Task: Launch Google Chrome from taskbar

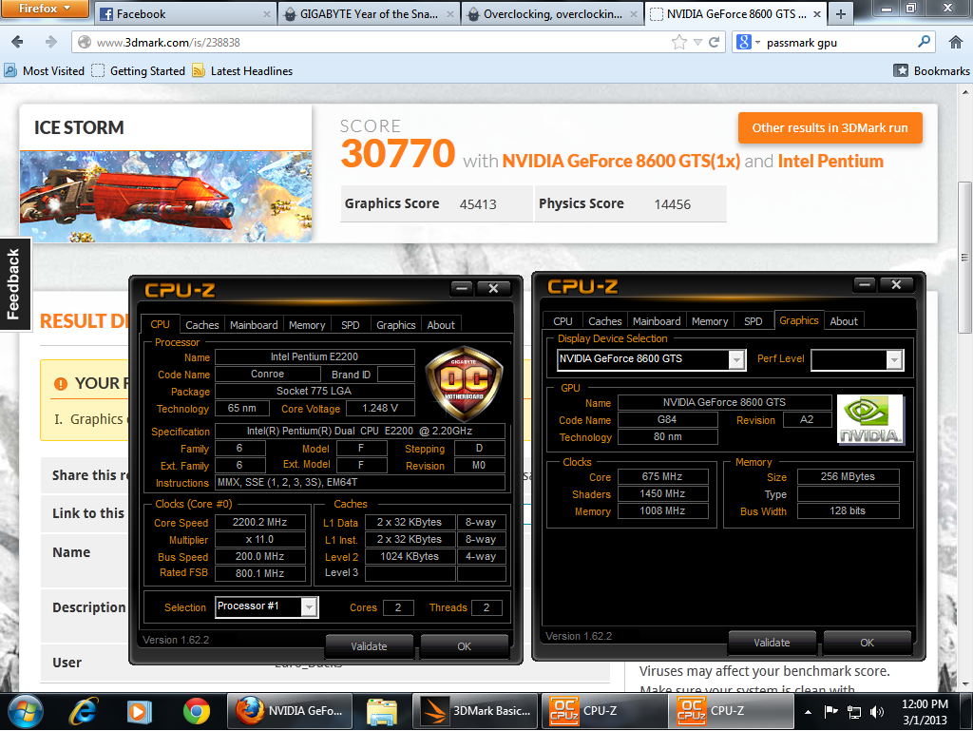Action: click(x=196, y=712)
